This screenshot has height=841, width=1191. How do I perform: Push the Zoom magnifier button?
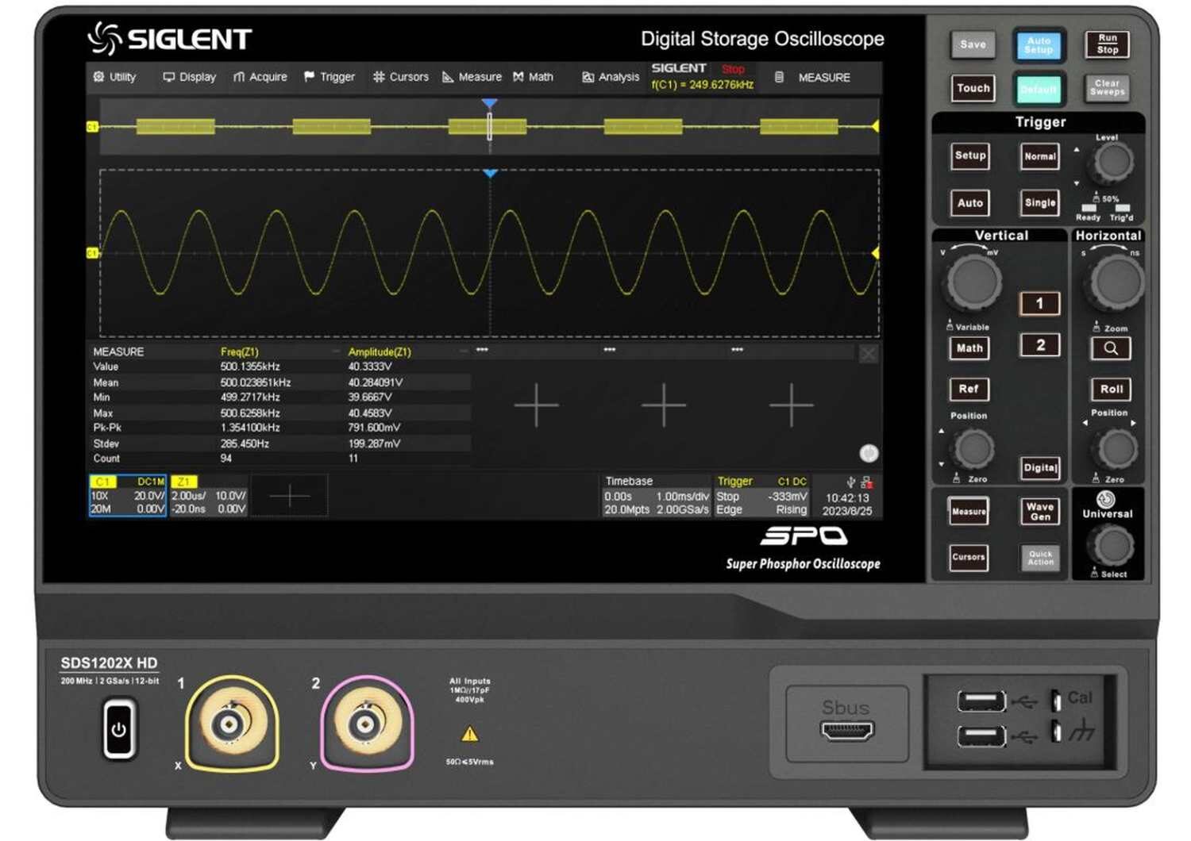point(1111,348)
